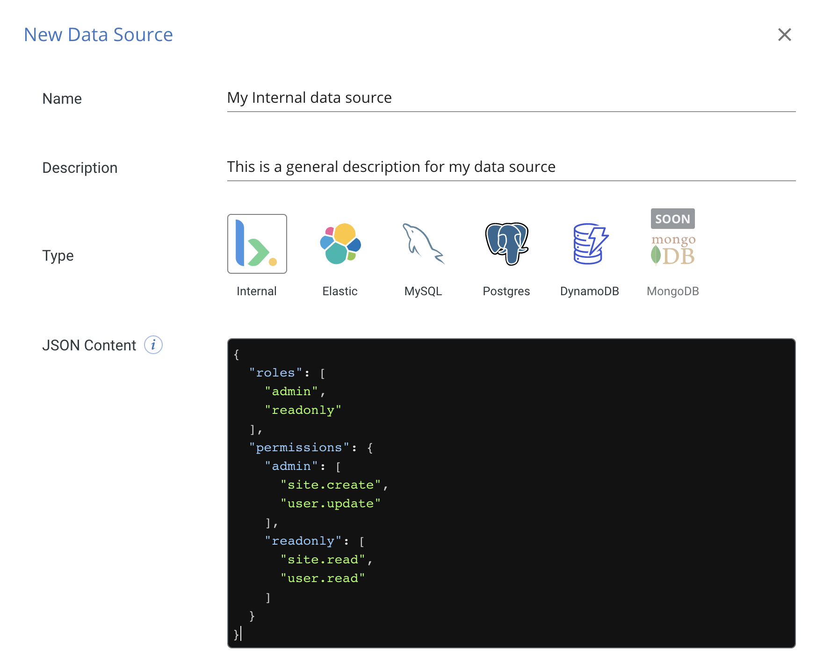
Task: Click the Elastic type label
Action: (340, 291)
